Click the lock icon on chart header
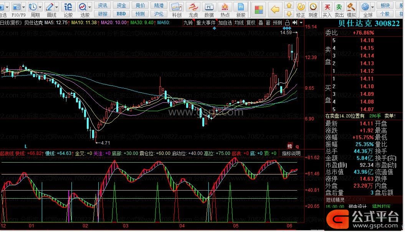 click(287, 23)
